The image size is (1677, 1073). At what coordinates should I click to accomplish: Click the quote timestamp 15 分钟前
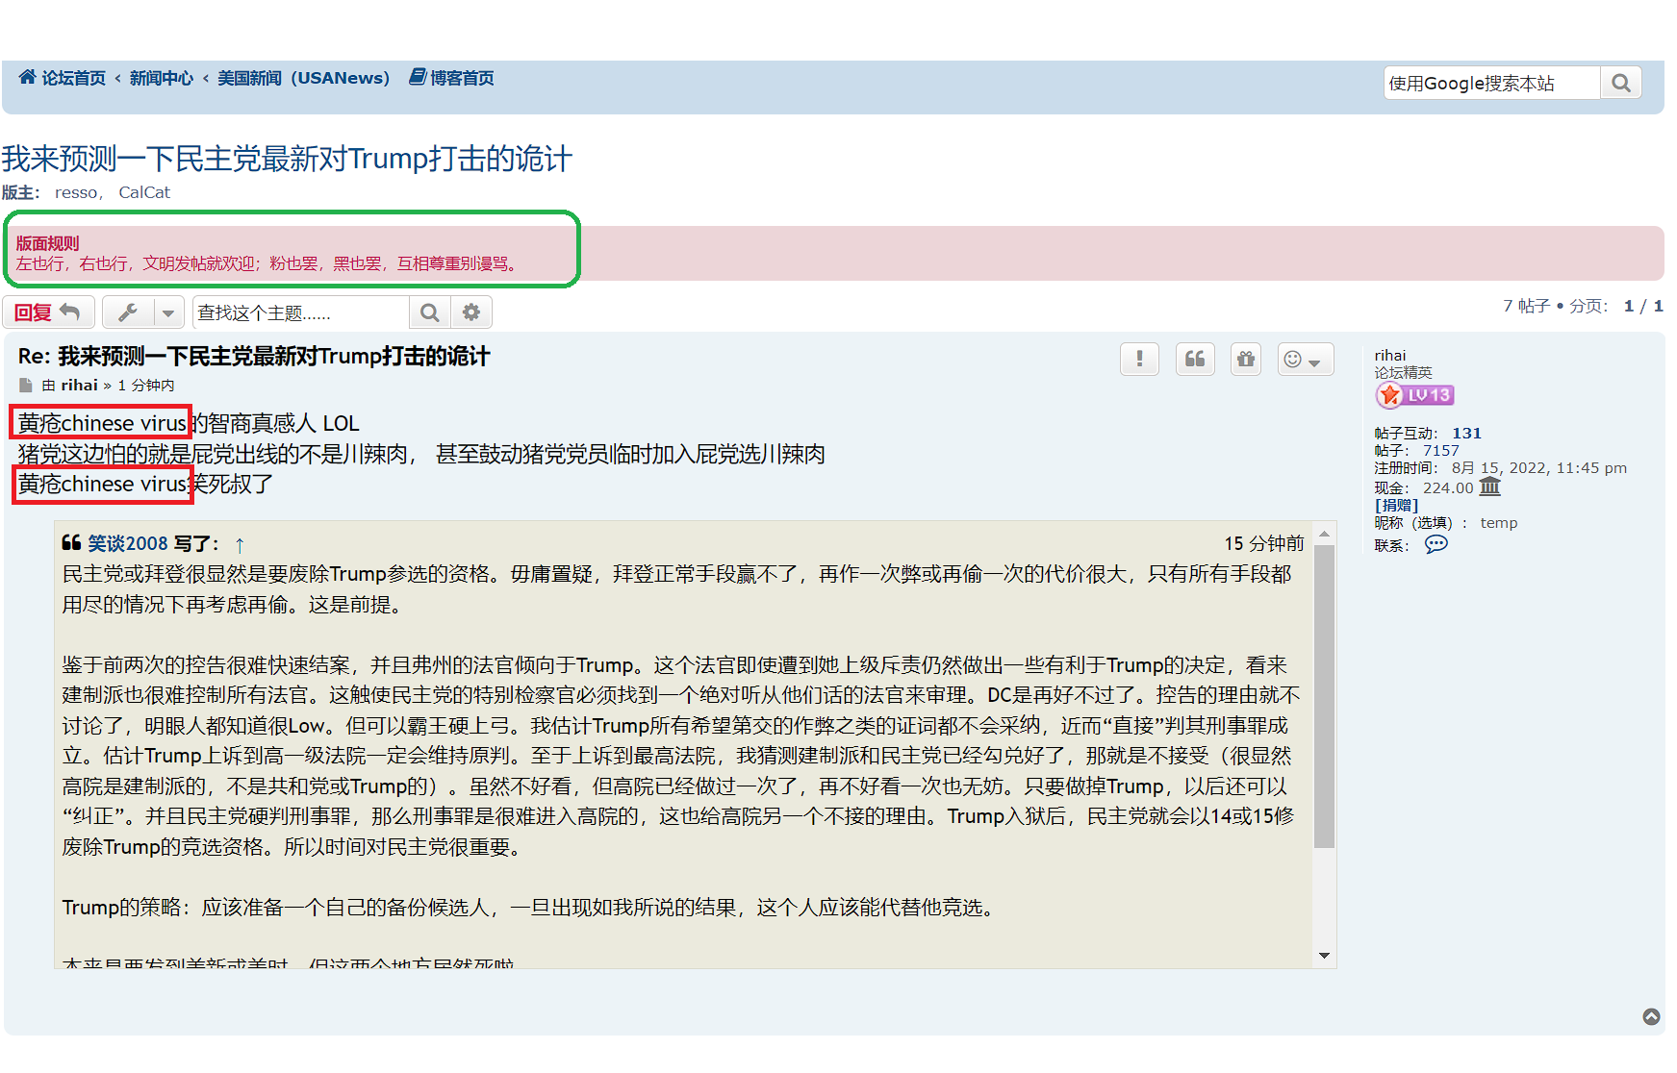[1263, 543]
